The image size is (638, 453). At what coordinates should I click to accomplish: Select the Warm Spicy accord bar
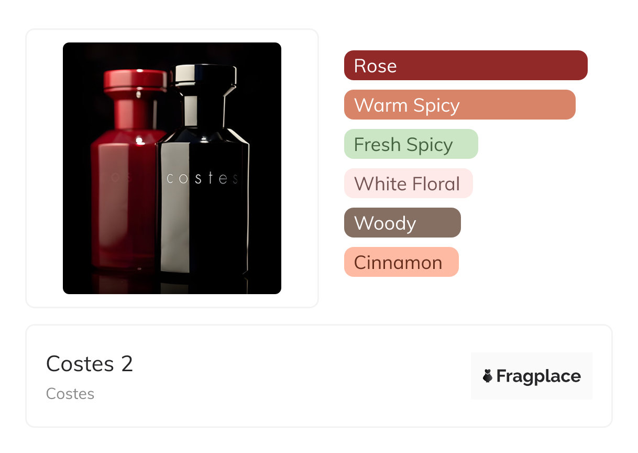459,105
